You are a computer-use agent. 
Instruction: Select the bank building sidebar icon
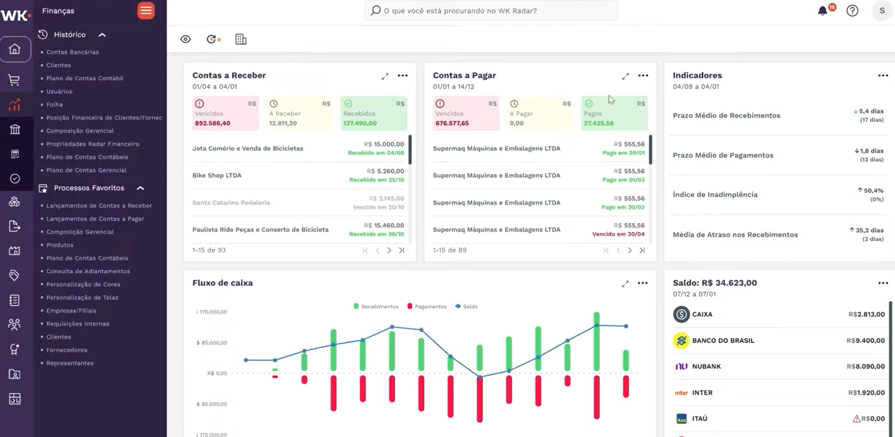15,130
